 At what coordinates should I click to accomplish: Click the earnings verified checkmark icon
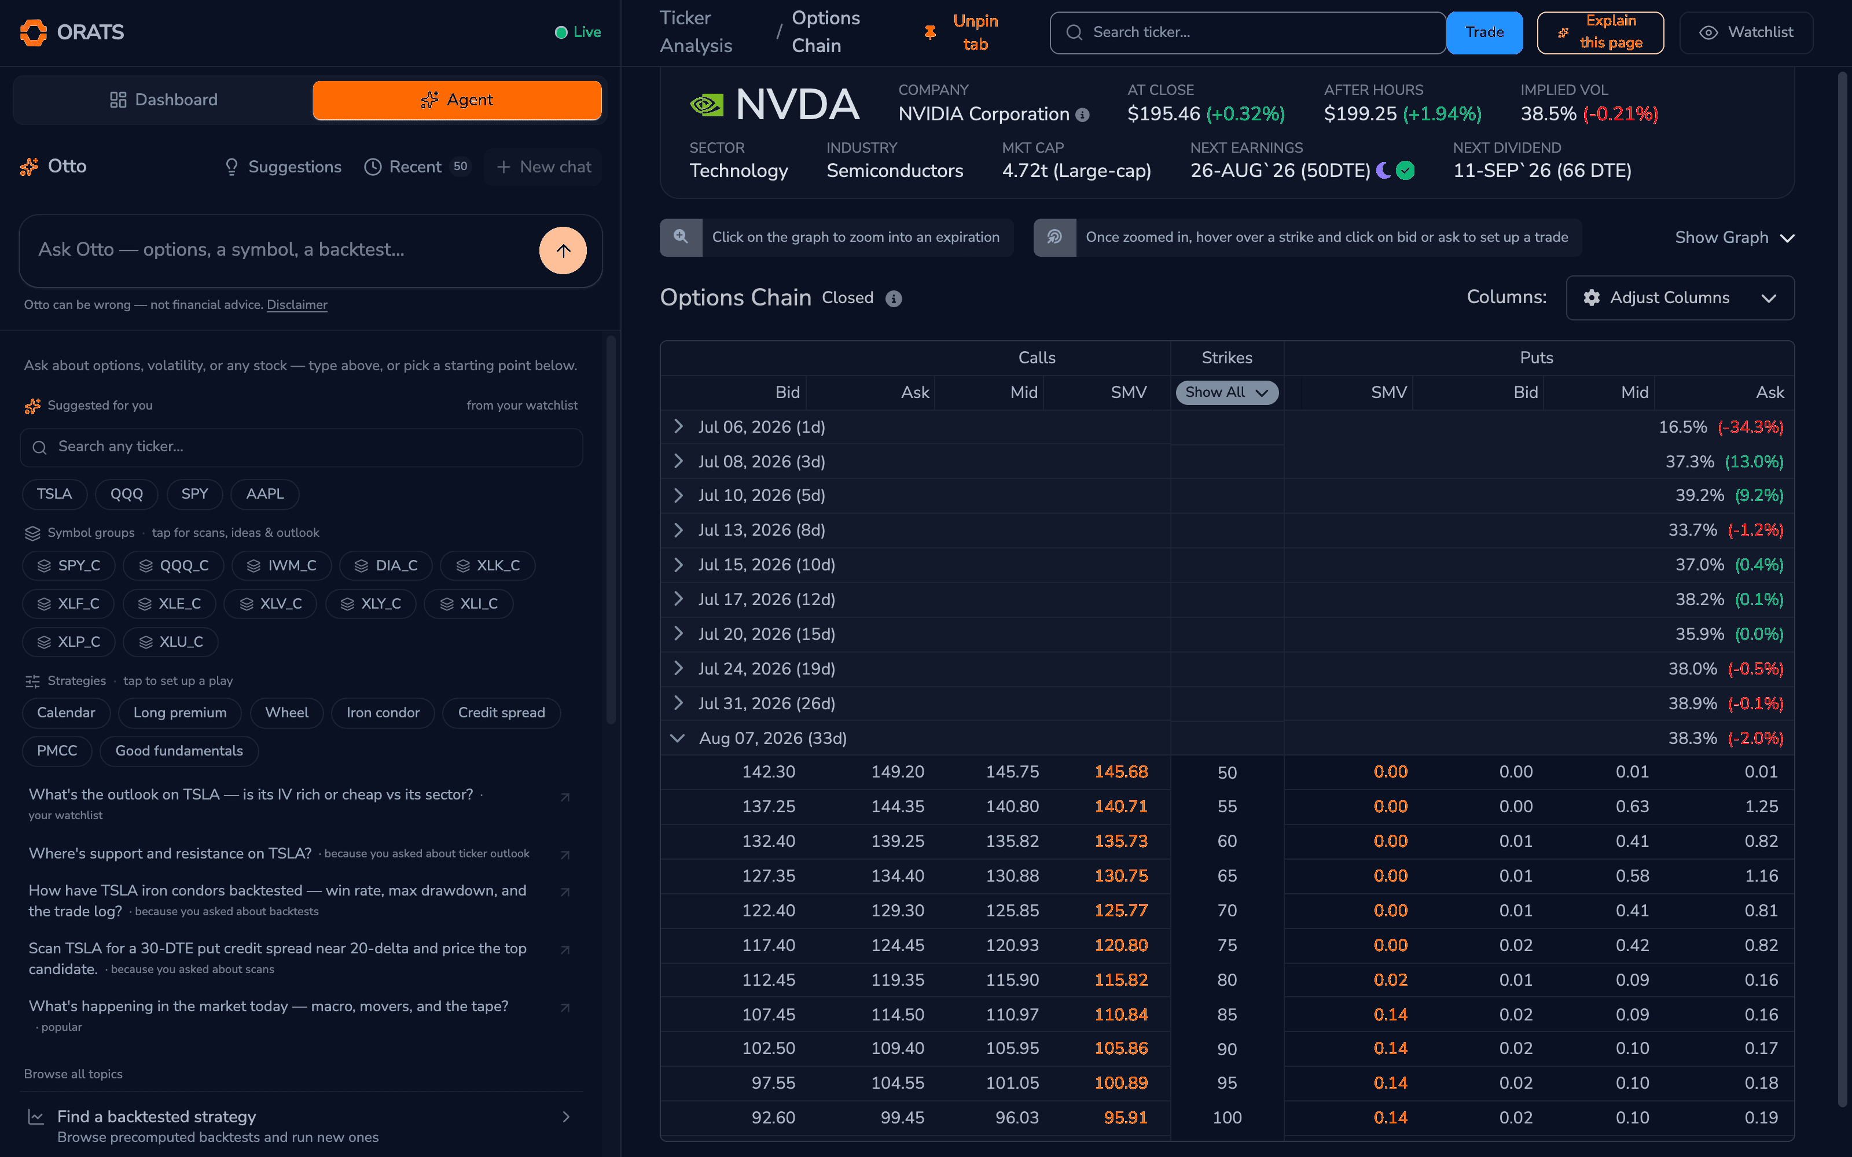[1405, 171]
